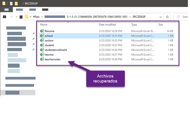Click the school file's Excel icon
This screenshot has height=114, width=190.
pyautogui.click(x=42, y=36)
